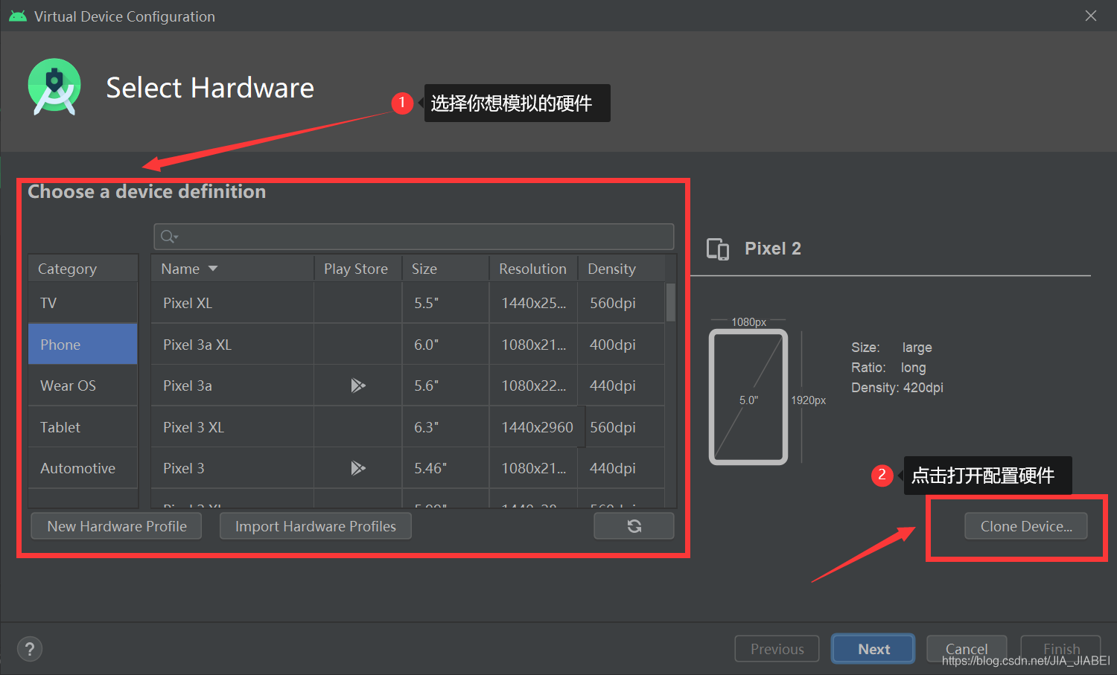Click the 6.3" size cell

(445, 427)
